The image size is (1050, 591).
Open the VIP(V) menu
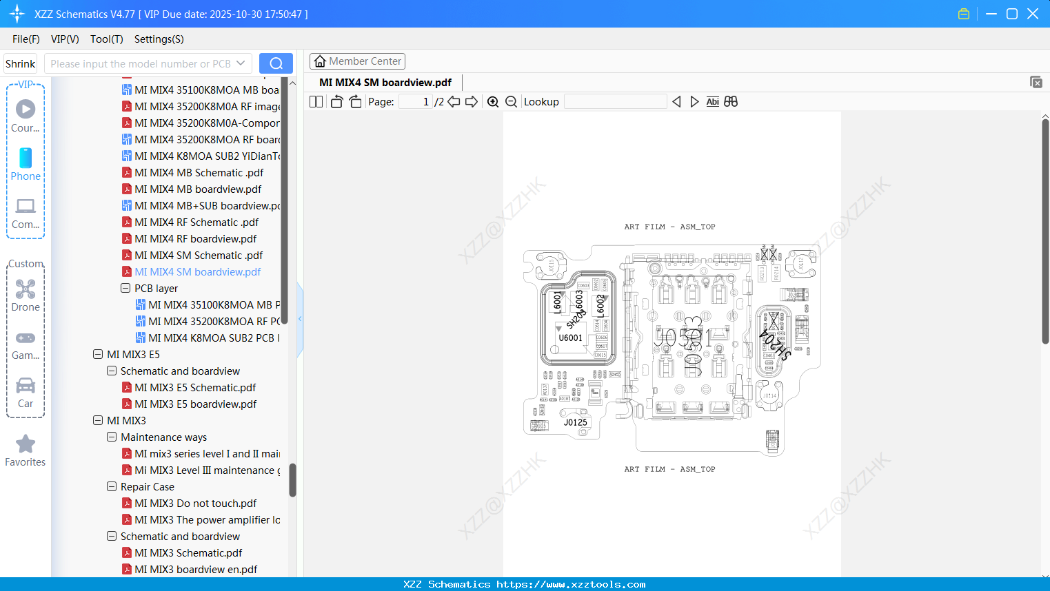pos(65,39)
